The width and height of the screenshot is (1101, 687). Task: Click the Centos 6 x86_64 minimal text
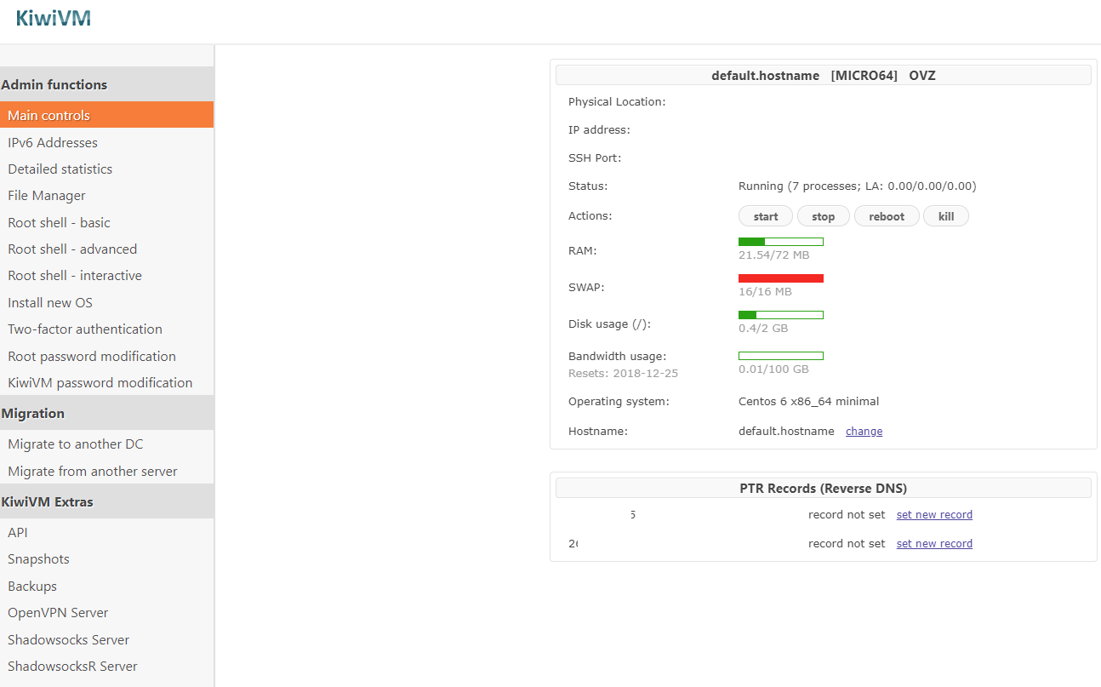point(808,401)
